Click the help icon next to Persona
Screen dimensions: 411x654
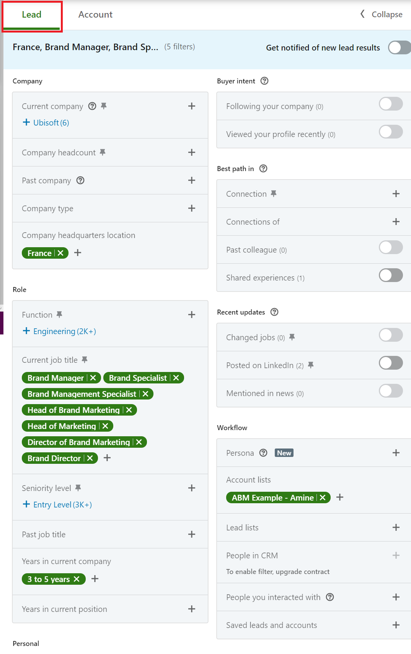(263, 453)
